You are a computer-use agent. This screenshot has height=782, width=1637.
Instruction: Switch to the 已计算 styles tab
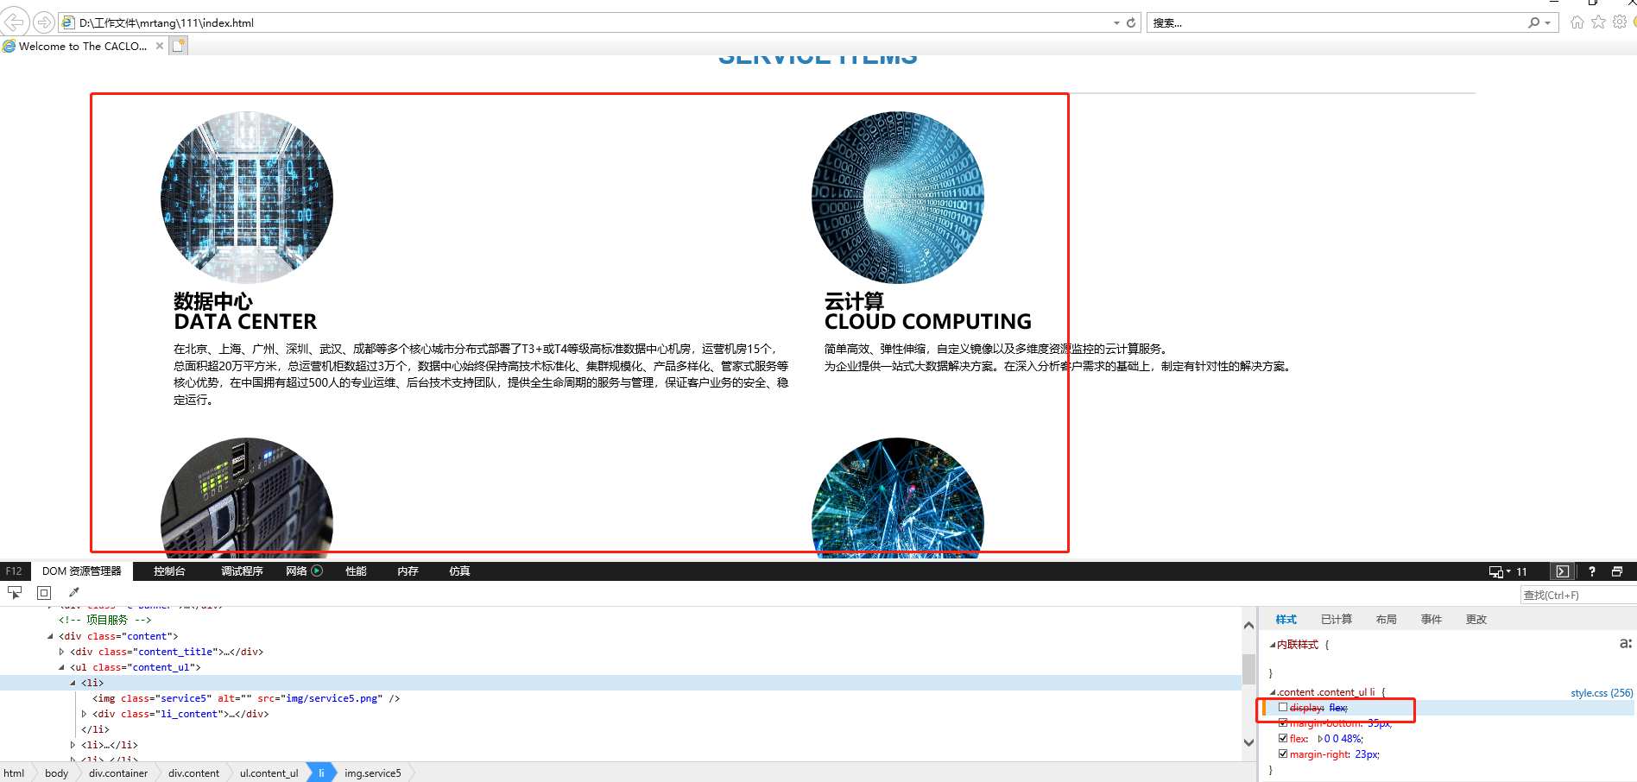[1337, 619]
